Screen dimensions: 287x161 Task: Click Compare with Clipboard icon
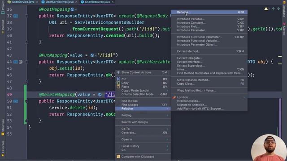click(x=118, y=157)
